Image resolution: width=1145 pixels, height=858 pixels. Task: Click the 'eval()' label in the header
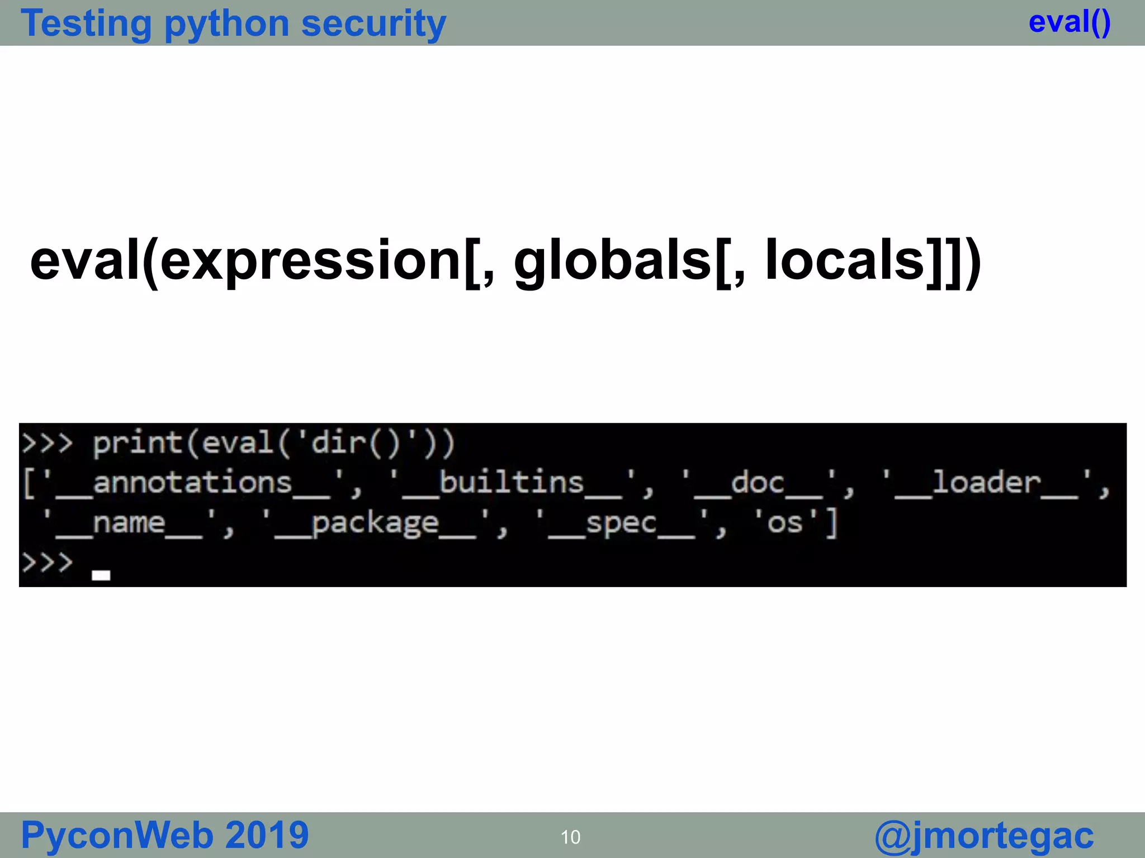tap(1070, 22)
